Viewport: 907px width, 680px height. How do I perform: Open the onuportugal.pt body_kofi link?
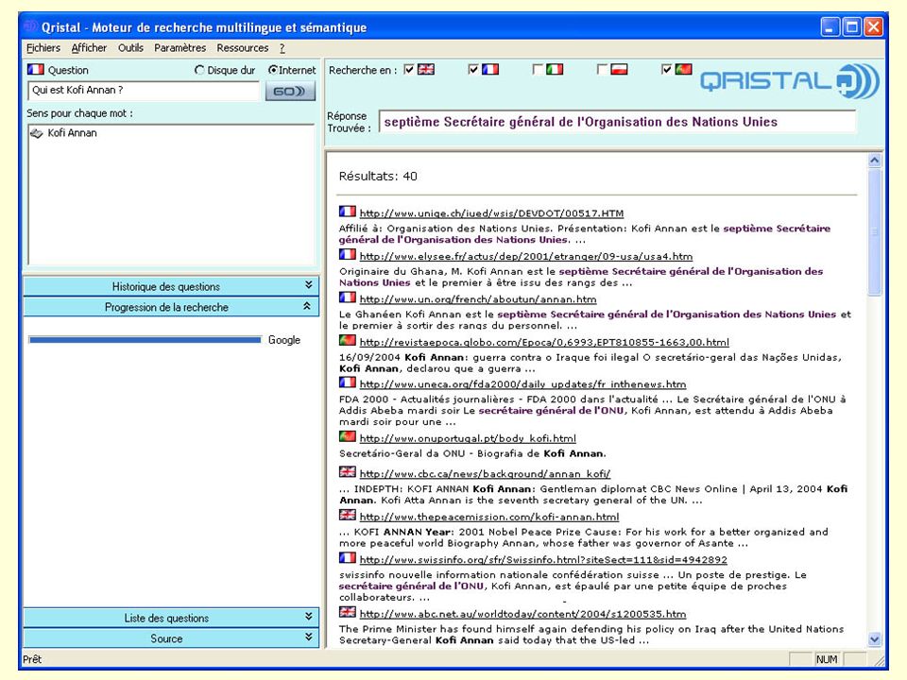point(468,438)
